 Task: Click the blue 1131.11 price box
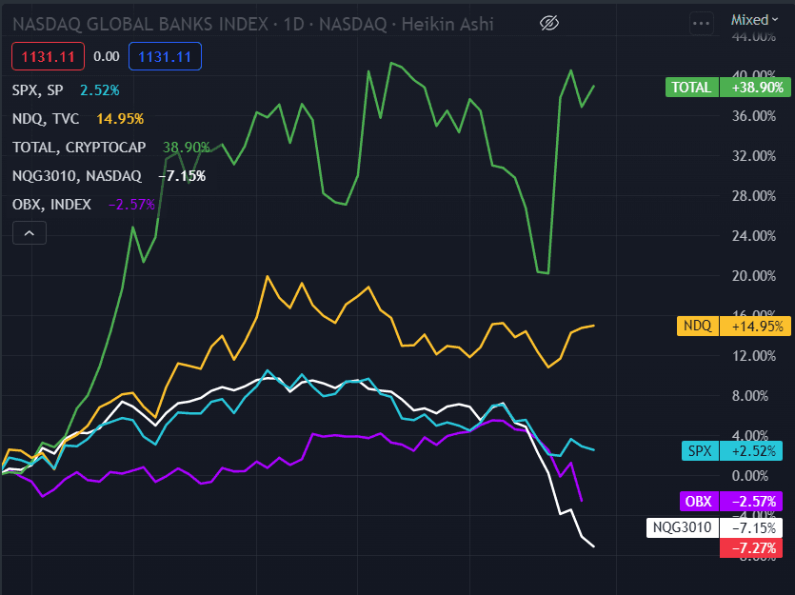pos(165,57)
